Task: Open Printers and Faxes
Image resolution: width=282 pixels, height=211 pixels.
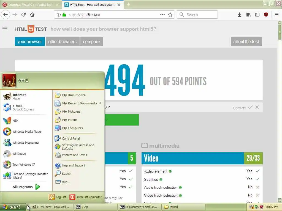Action: point(78,155)
